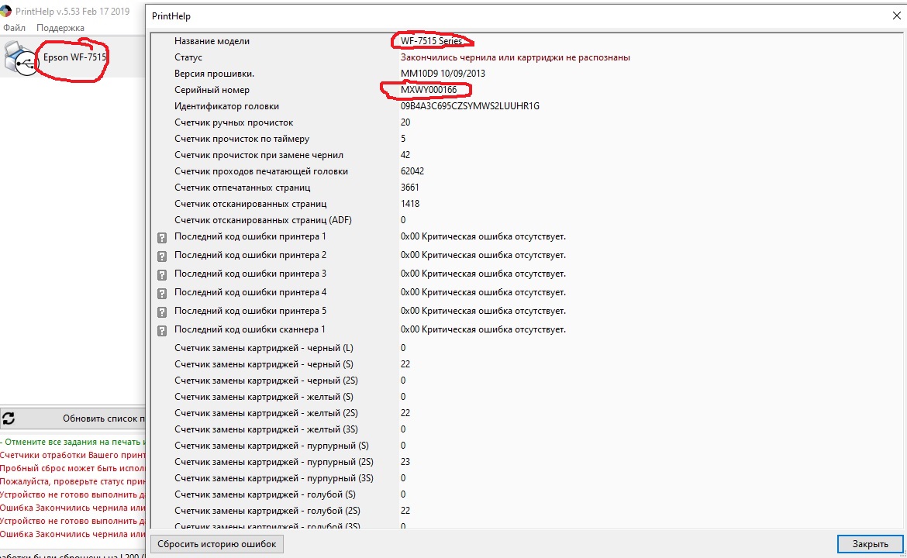Select head identifier 09B4A3C695CZSYMWS2LUUHR1G

click(x=470, y=106)
